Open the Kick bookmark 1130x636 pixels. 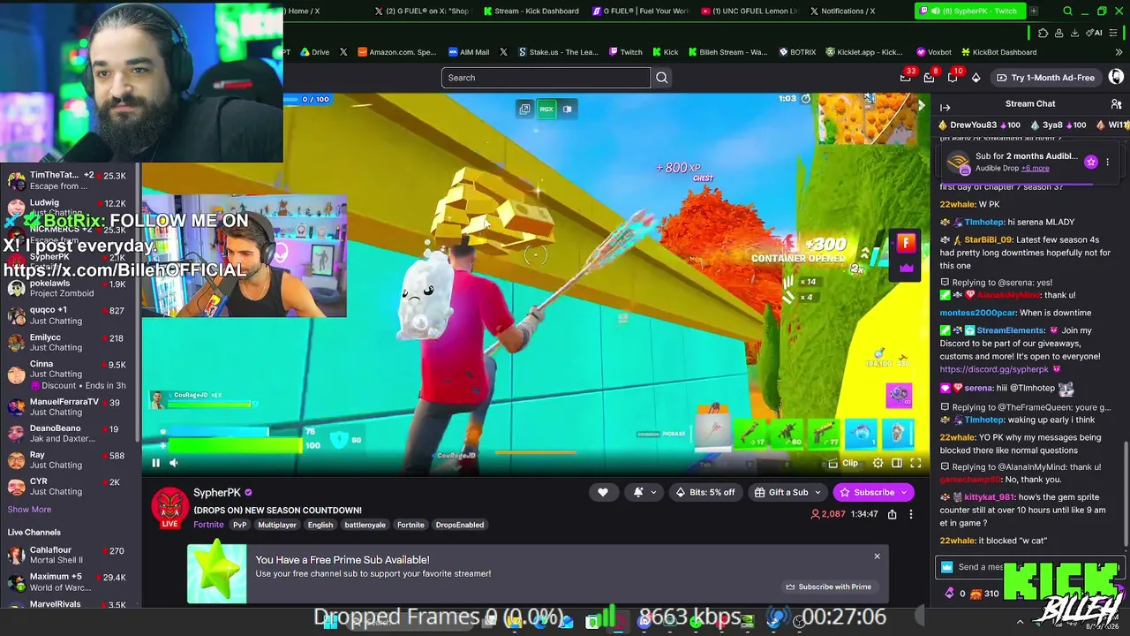tap(664, 52)
